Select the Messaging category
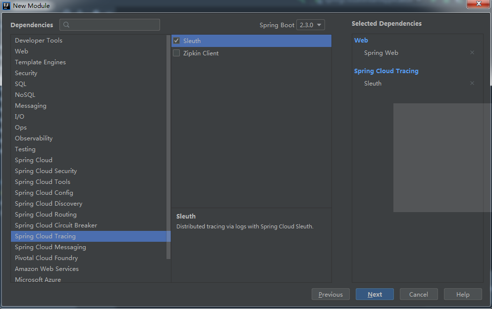492x309 pixels. pos(89,105)
